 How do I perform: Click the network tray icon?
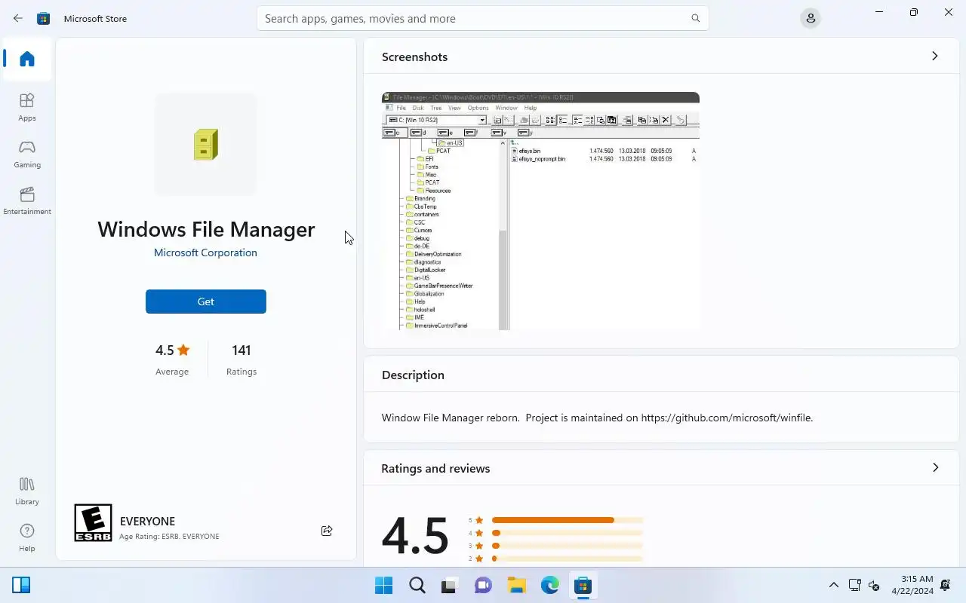(854, 585)
